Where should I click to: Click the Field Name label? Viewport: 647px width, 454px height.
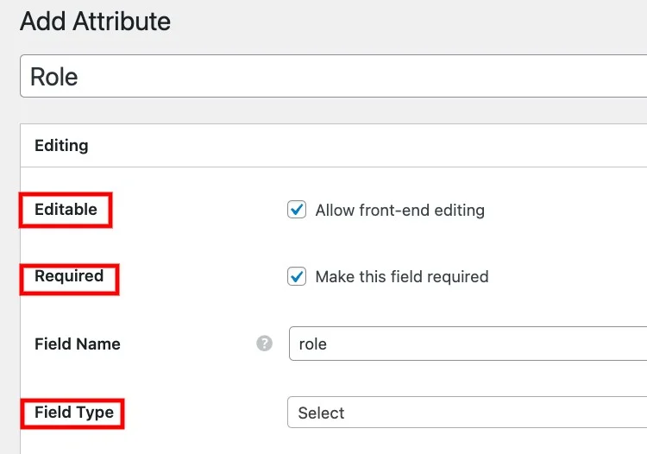(78, 344)
